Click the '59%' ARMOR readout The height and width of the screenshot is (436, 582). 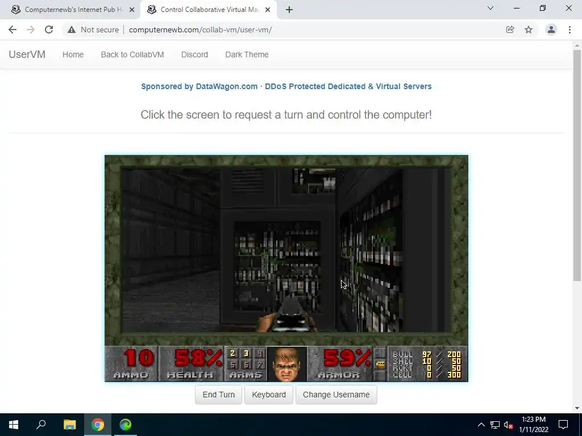pyautogui.click(x=347, y=359)
